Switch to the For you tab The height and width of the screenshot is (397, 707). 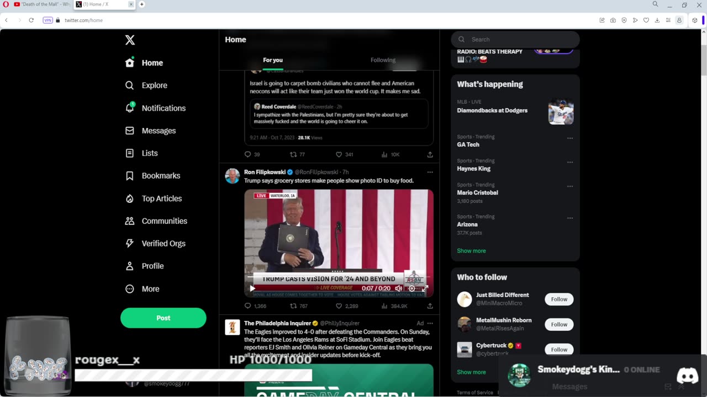[x=273, y=60]
